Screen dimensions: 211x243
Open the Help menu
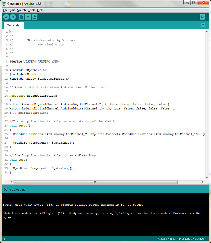pos(40,10)
